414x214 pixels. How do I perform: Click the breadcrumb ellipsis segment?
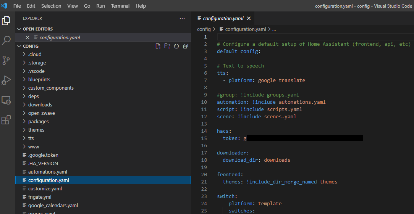(274, 29)
